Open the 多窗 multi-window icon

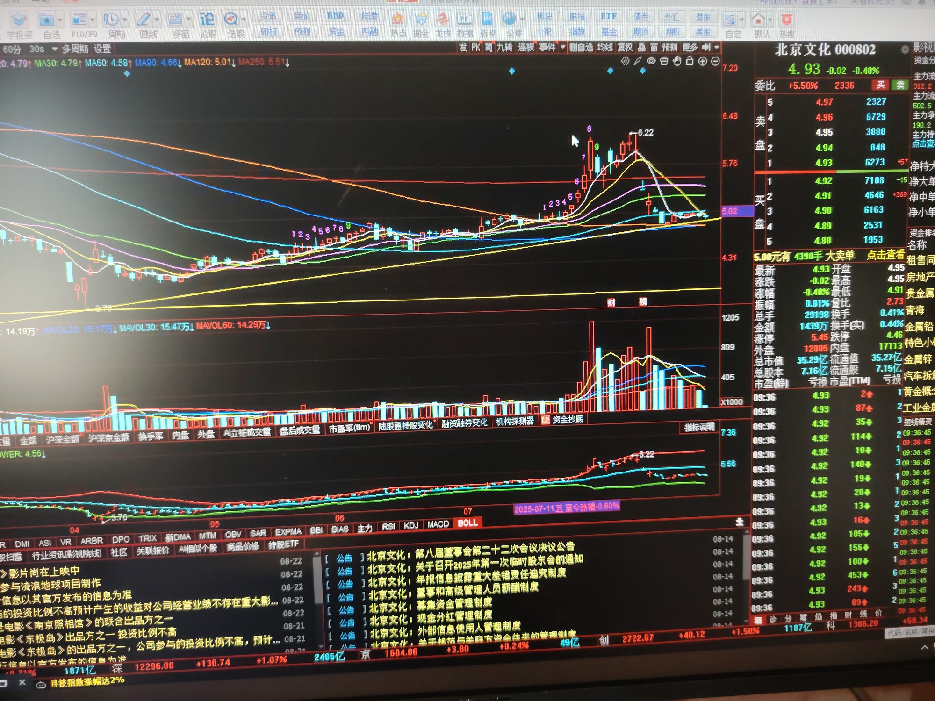coord(175,20)
